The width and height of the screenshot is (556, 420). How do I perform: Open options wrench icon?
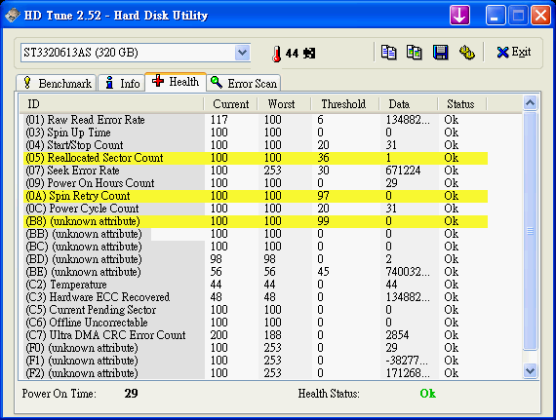pos(467,53)
